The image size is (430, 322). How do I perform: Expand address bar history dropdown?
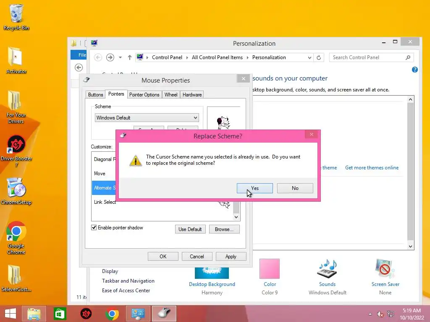(309, 57)
